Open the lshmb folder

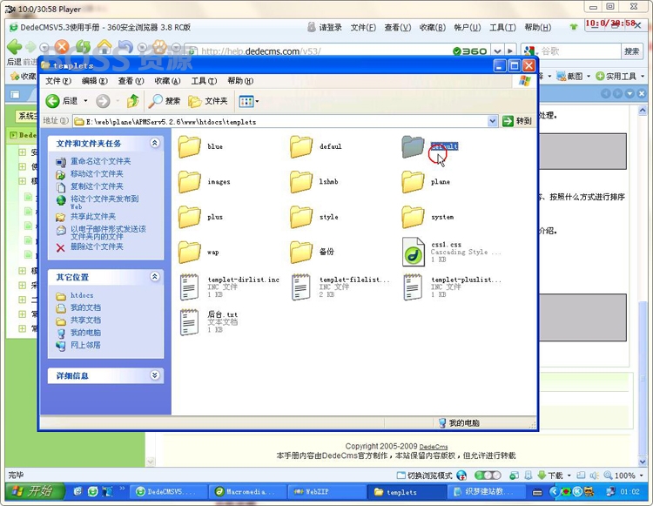301,181
